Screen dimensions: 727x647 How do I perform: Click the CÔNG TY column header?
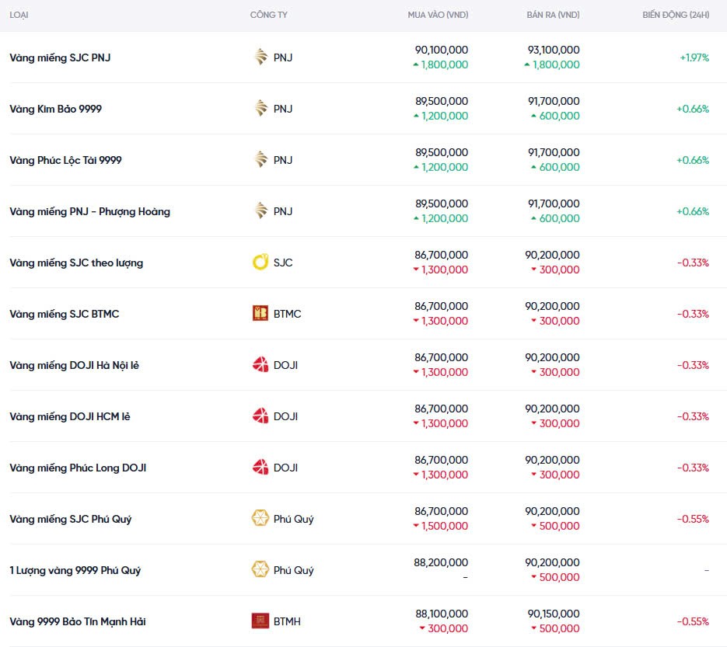pos(268,16)
